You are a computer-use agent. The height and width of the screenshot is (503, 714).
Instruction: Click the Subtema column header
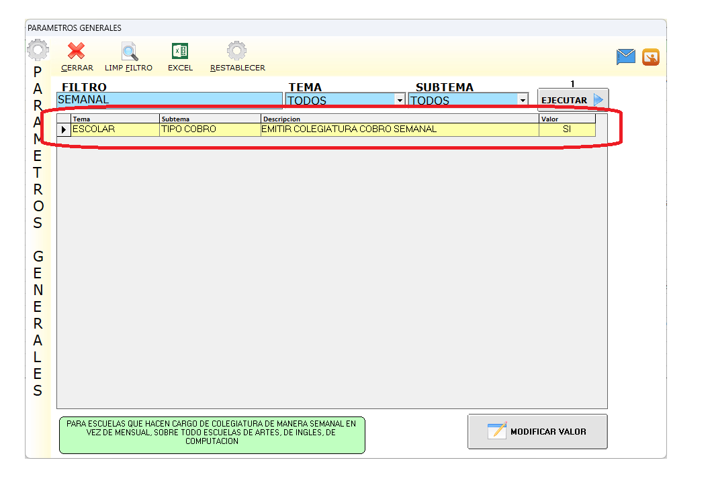pyautogui.click(x=210, y=119)
